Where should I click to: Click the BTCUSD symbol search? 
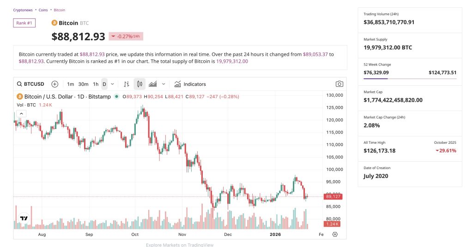pyautogui.click(x=30, y=84)
